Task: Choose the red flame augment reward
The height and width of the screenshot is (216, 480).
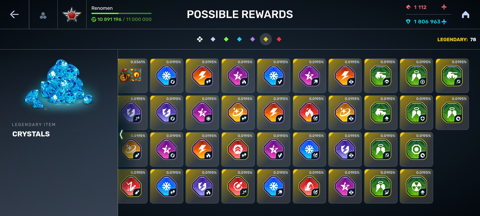Action: pyautogui.click(x=309, y=112)
